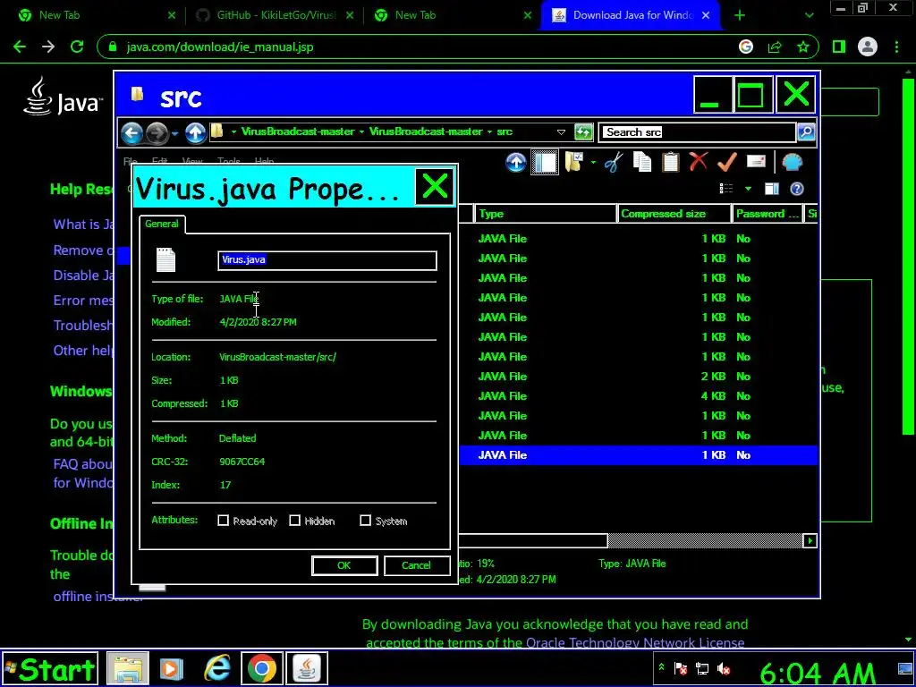Expand breadcrumb arrow before src
This screenshot has width=916, height=687.
(489, 132)
